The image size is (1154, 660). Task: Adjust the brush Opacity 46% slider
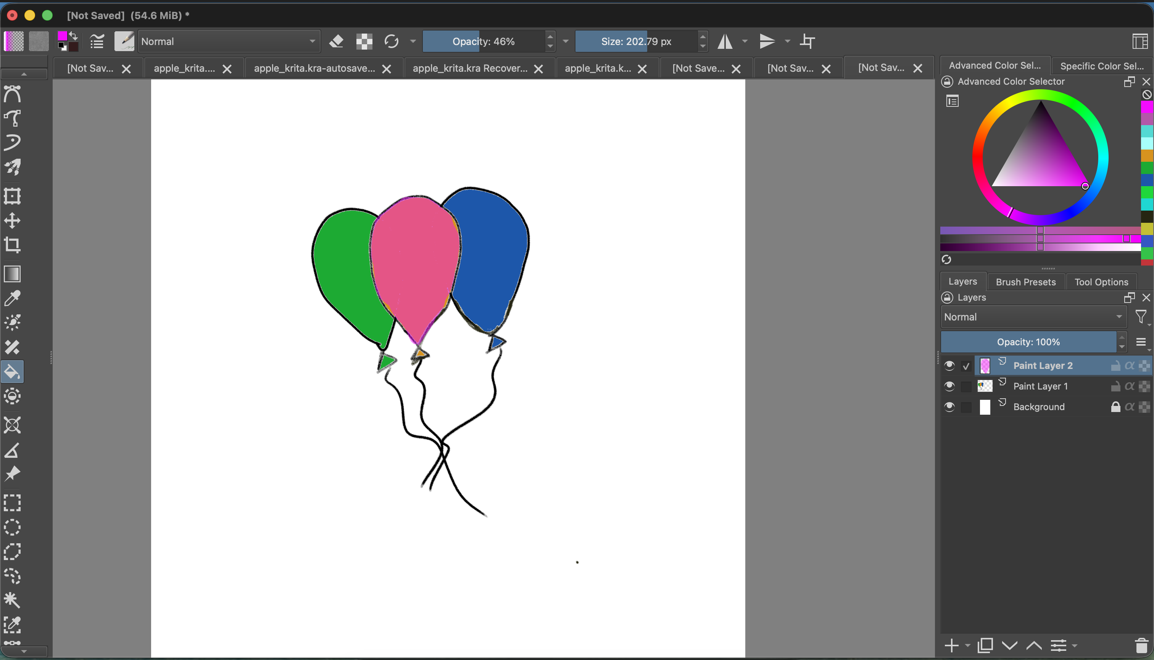coord(484,42)
